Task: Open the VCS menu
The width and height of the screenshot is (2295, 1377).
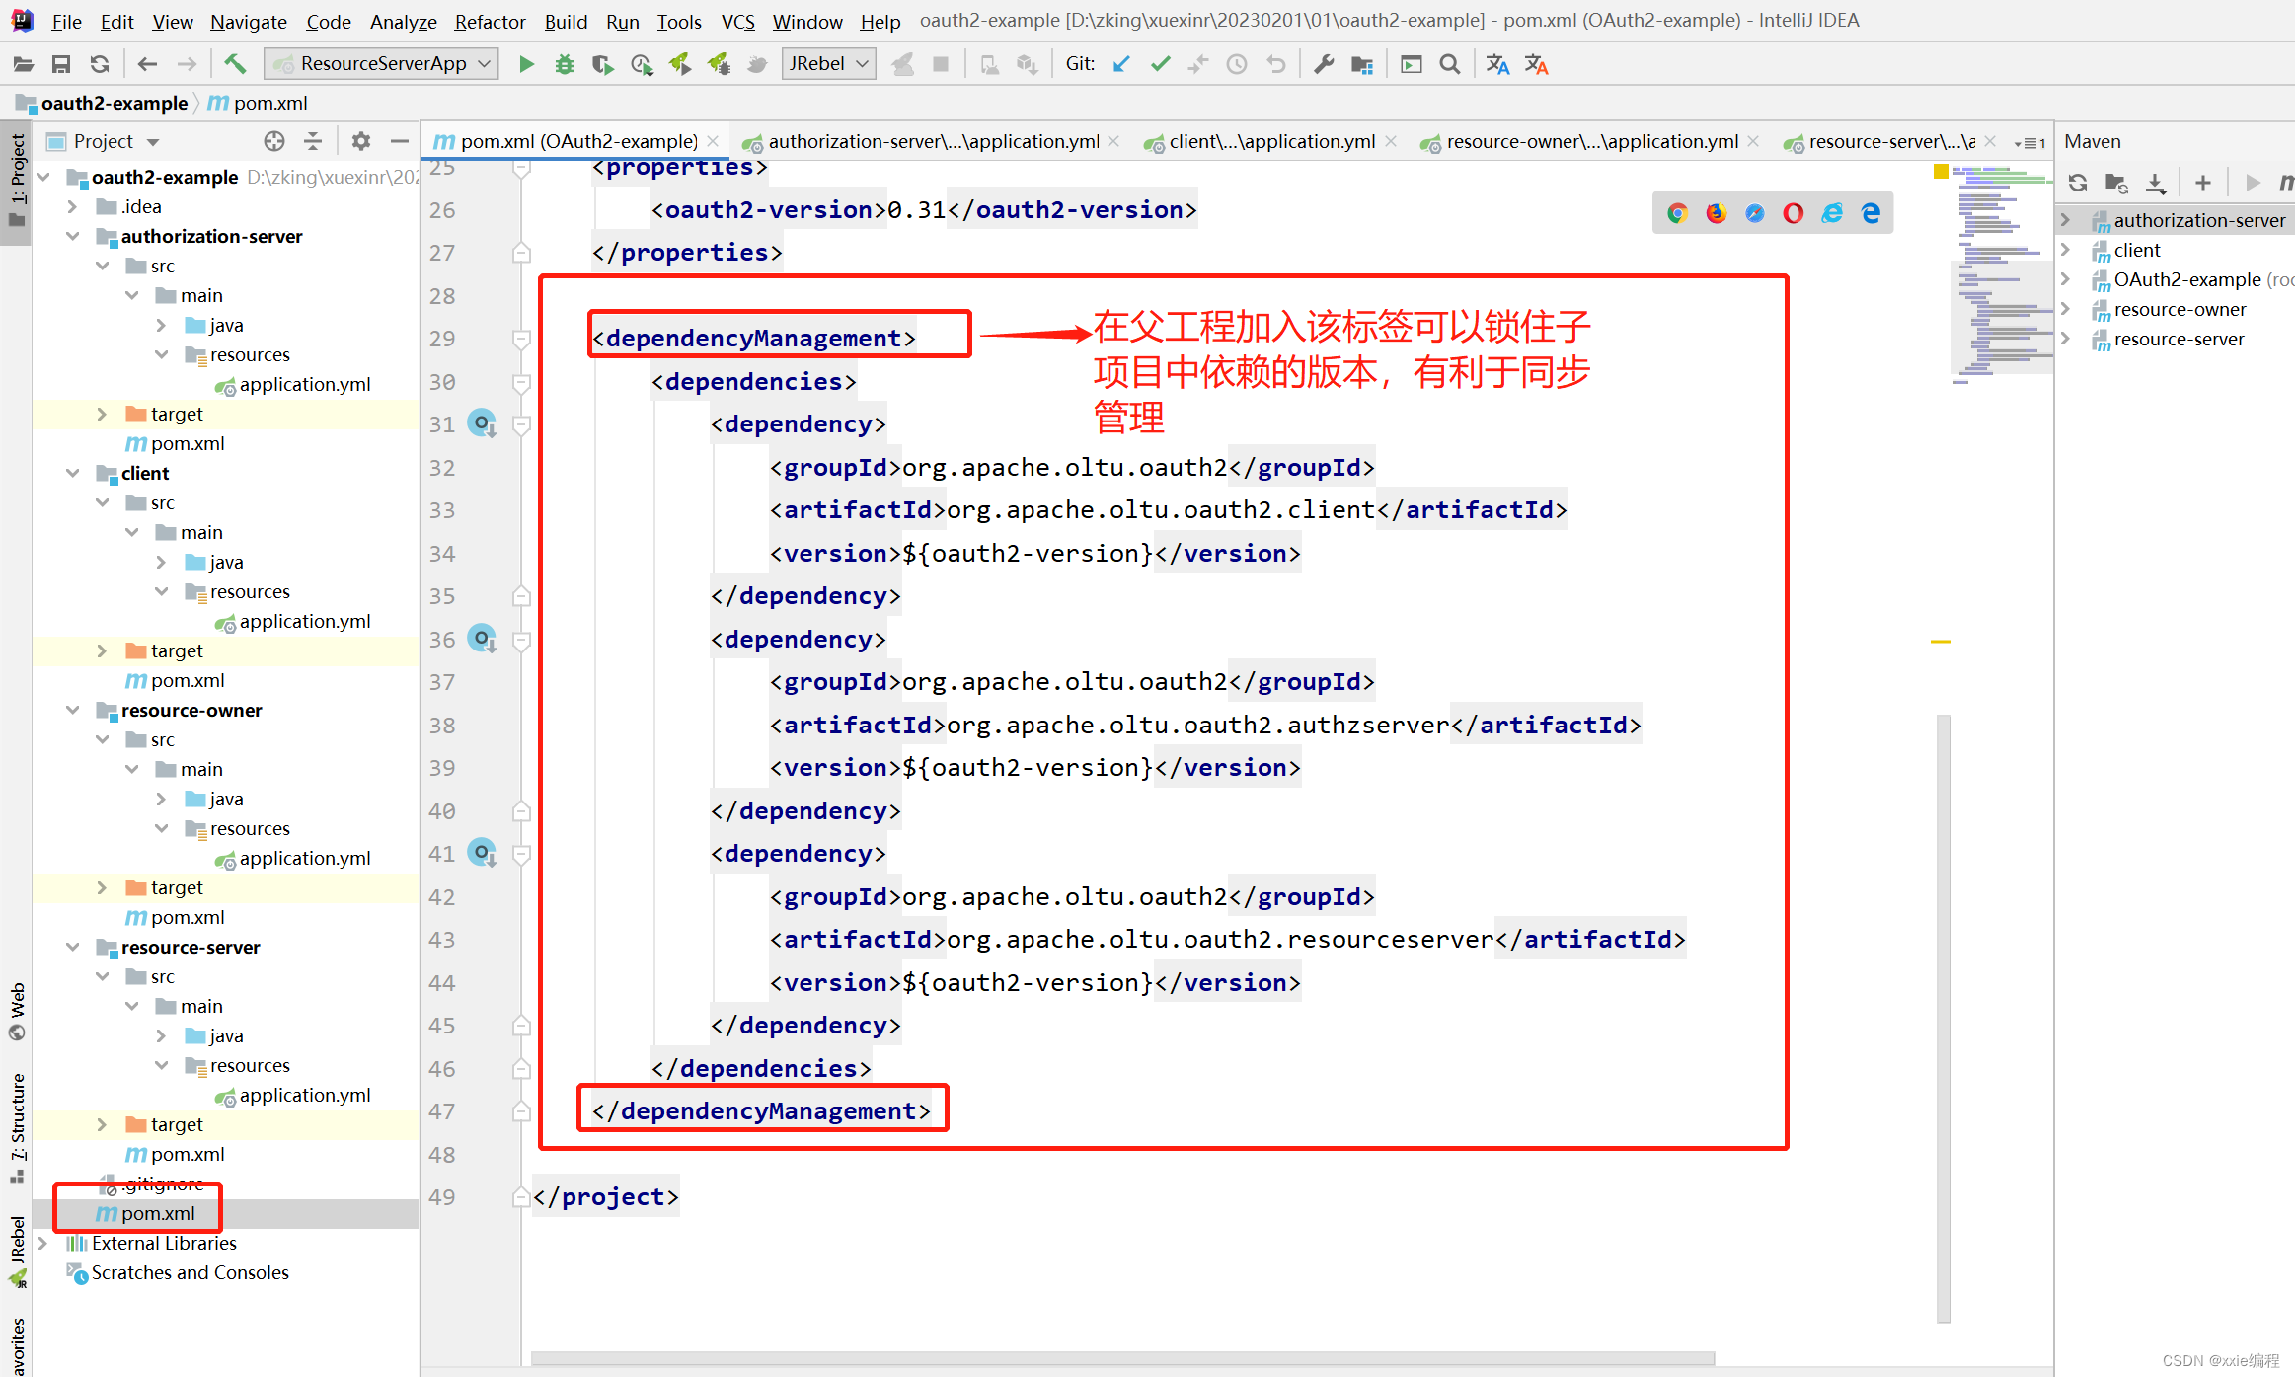Action: pyautogui.click(x=737, y=21)
